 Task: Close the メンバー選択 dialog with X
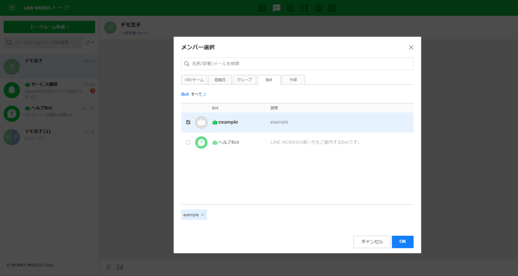(411, 48)
